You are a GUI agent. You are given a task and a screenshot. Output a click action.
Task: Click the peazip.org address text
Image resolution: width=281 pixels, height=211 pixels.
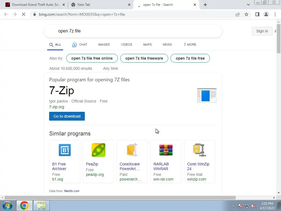coord(95,174)
